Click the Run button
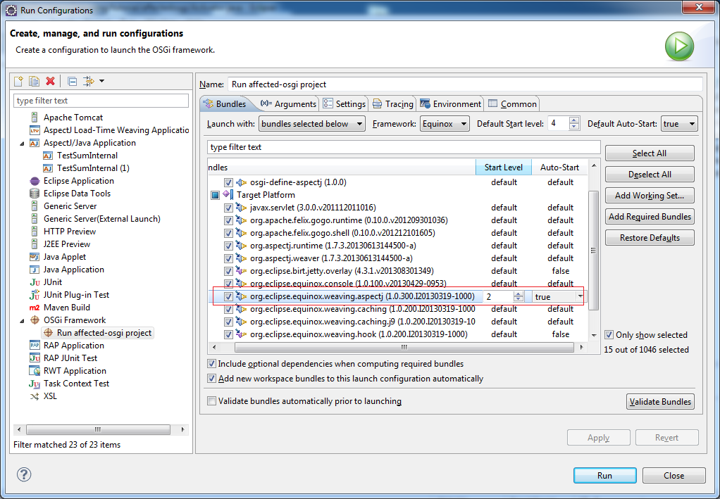Screen dimensions: 720x499 [x=604, y=476]
